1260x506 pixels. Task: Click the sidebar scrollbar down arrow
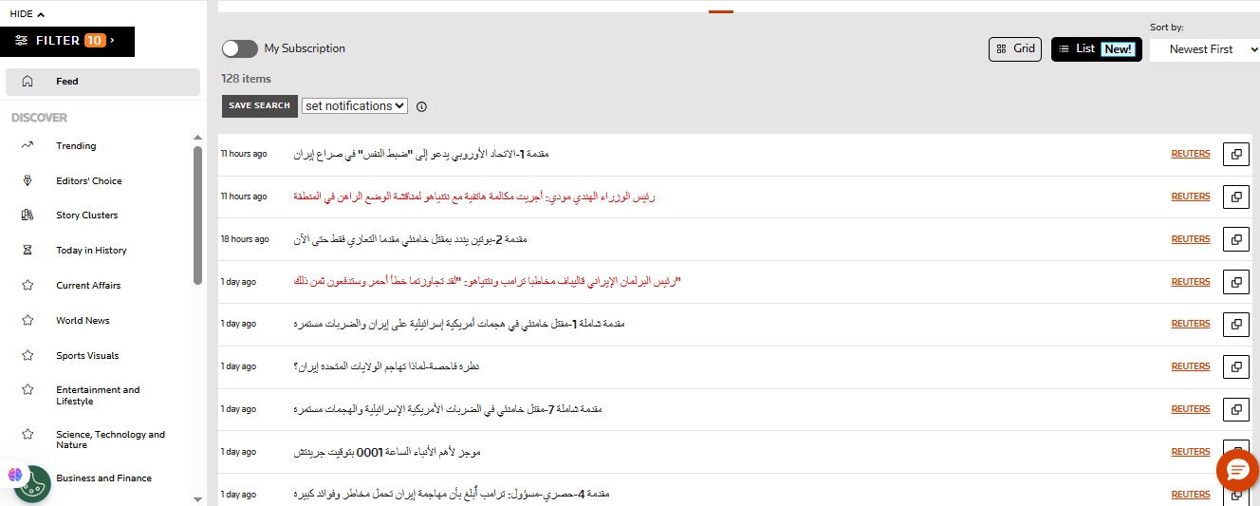click(x=197, y=498)
